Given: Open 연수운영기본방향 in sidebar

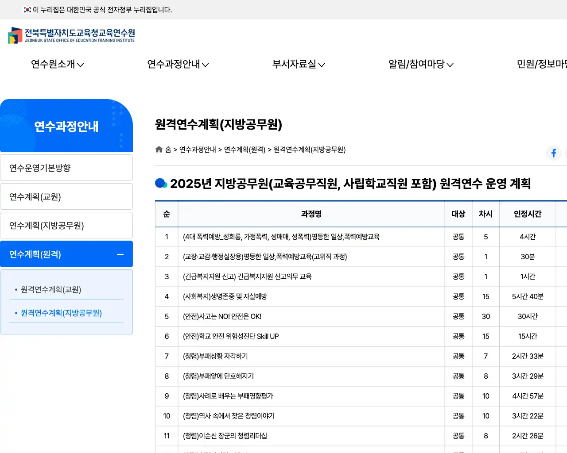Looking at the screenshot, I should pos(66,168).
